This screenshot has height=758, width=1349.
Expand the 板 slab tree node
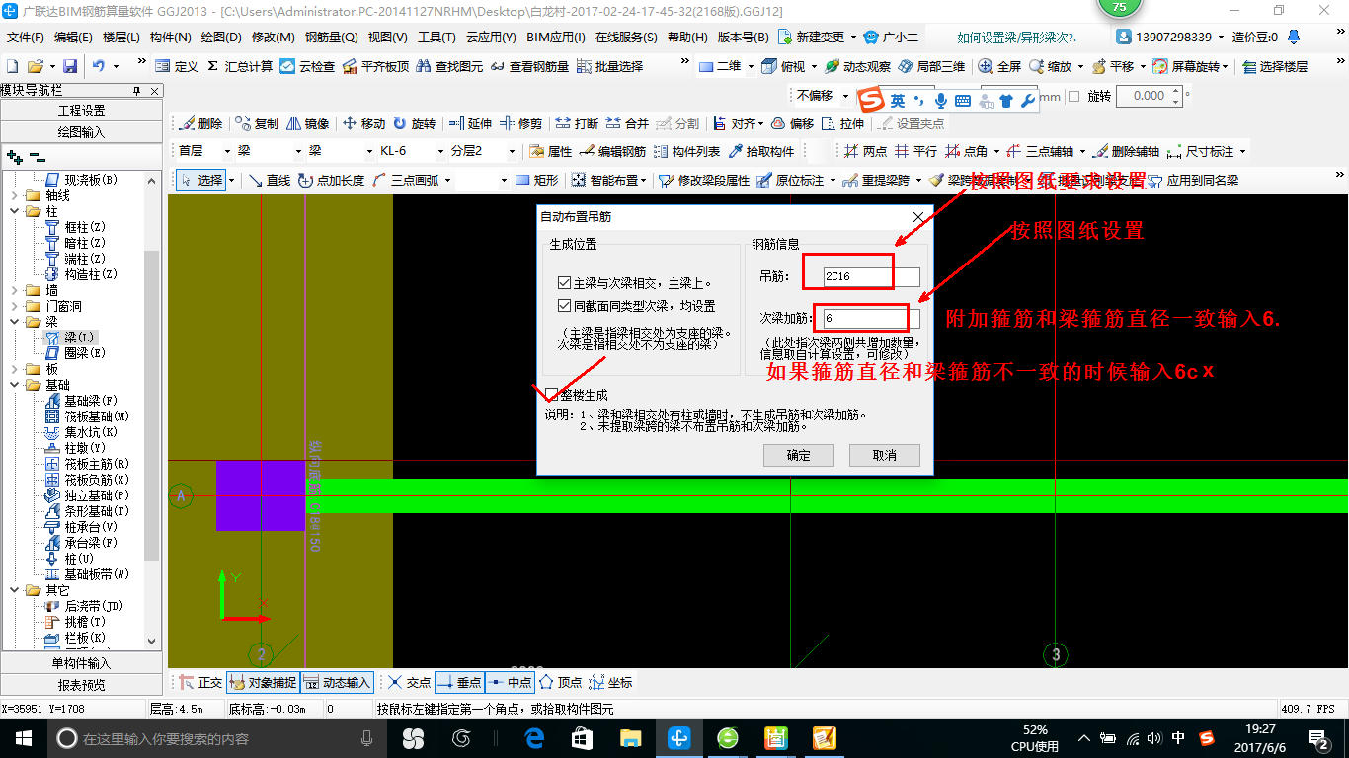coord(16,369)
